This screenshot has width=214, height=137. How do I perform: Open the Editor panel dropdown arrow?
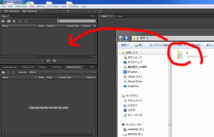[x=110, y=16]
